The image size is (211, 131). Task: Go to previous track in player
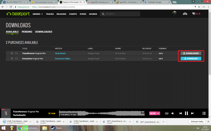click(180, 113)
